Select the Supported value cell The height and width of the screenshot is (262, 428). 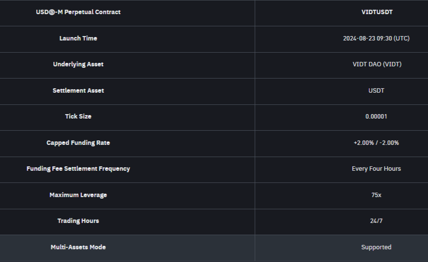click(376, 247)
